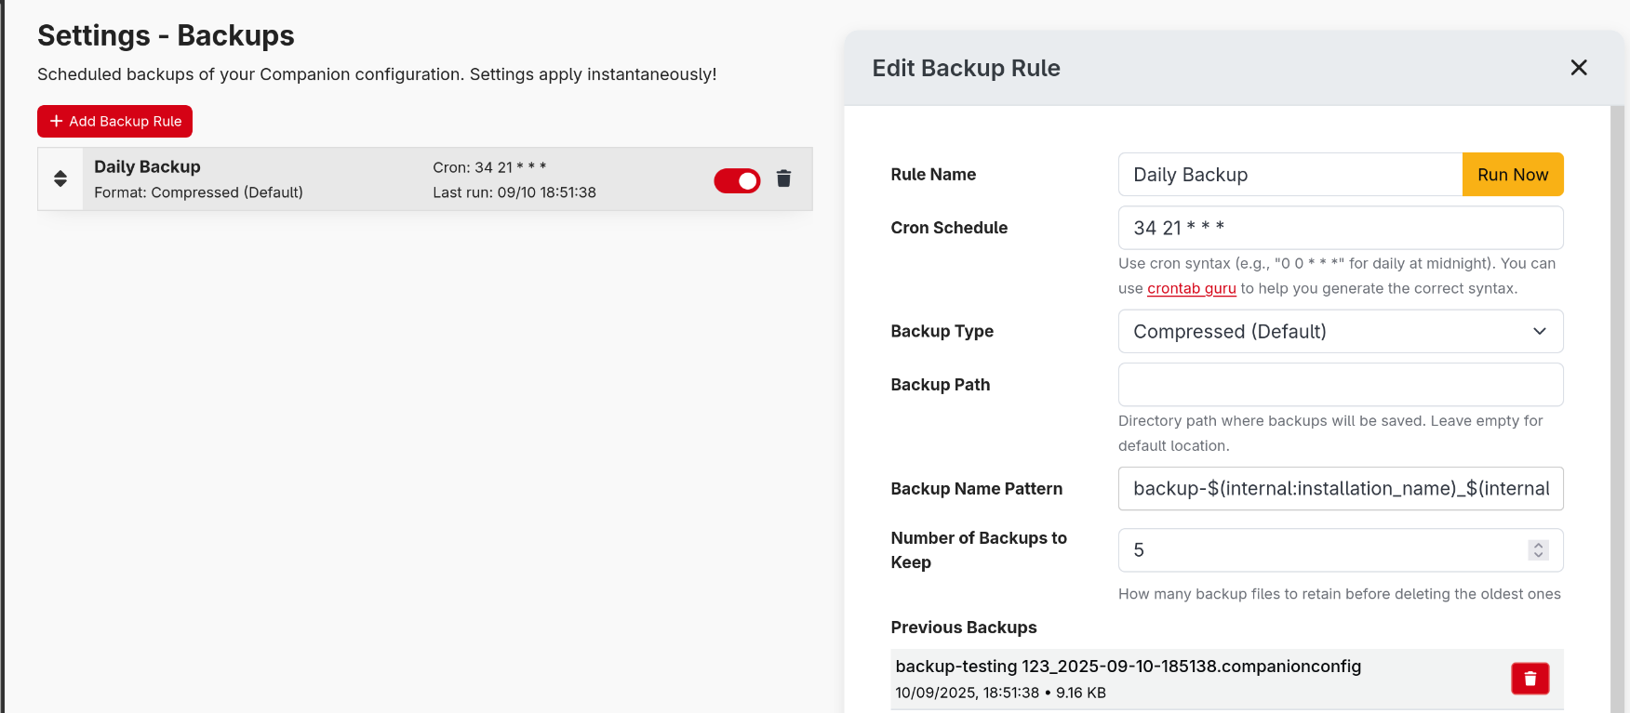
Task: Select the Daily Backup rule name text
Action: (x=147, y=166)
